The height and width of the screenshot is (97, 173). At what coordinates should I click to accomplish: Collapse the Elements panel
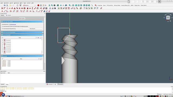(43, 56)
